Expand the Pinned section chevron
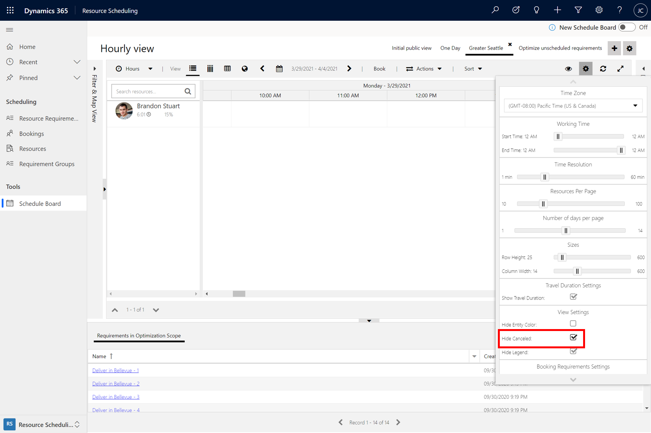 click(x=77, y=78)
